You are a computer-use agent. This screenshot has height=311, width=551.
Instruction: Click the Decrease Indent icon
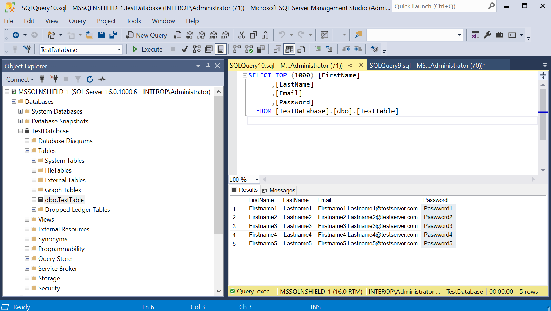click(346, 49)
